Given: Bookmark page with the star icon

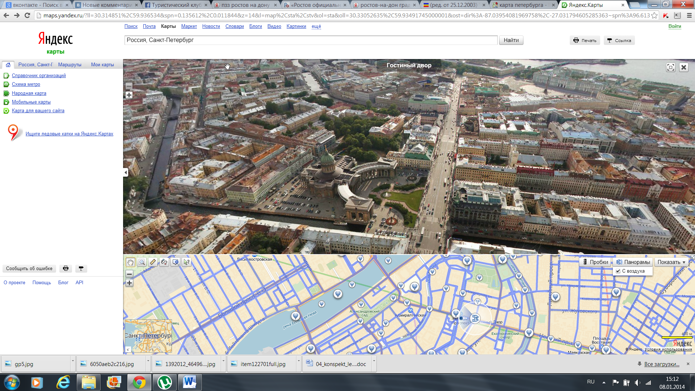Looking at the screenshot, I should [x=654, y=16].
